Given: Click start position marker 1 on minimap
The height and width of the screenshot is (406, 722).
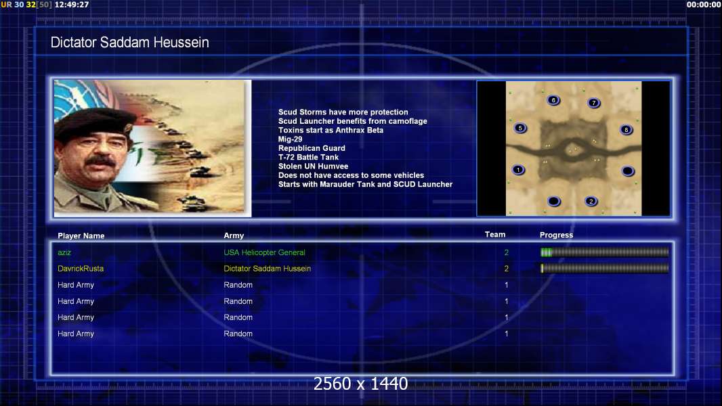Looking at the screenshot, I should [x=519, y=170].
